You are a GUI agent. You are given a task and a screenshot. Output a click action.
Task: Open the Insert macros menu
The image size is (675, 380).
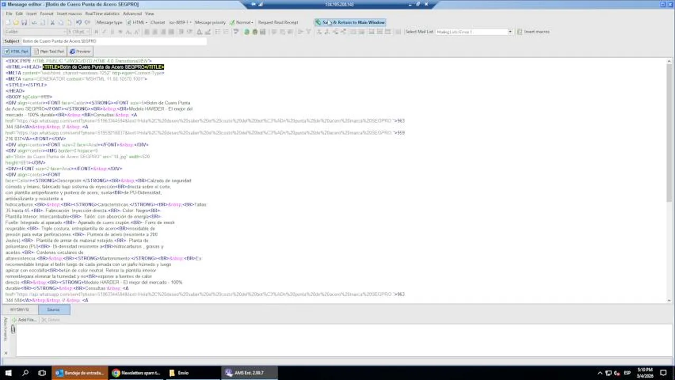point(69,14)
